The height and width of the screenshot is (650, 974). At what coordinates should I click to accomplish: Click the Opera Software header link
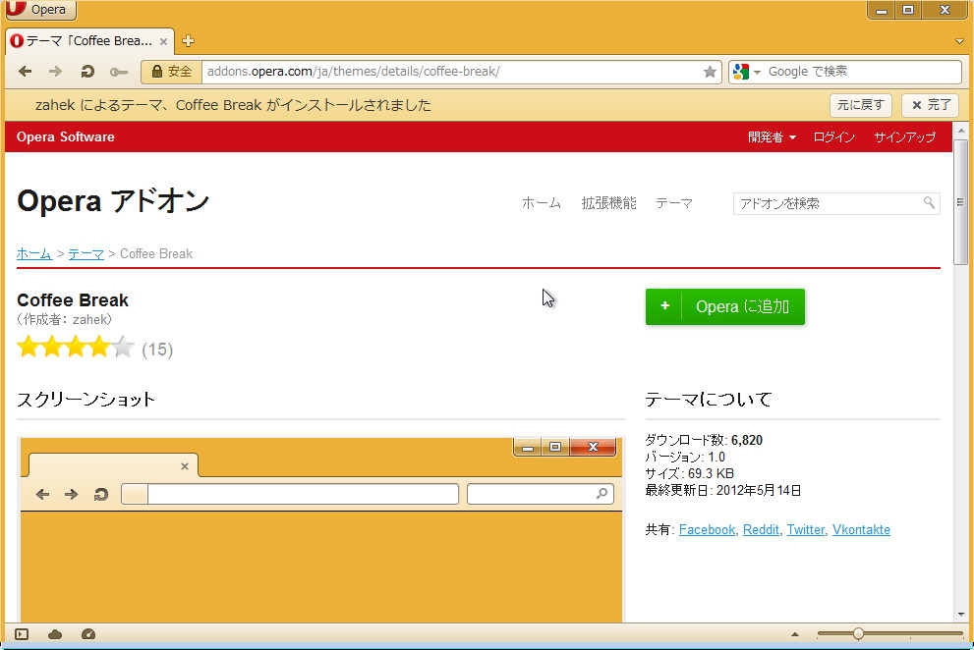tap(65, 136)
